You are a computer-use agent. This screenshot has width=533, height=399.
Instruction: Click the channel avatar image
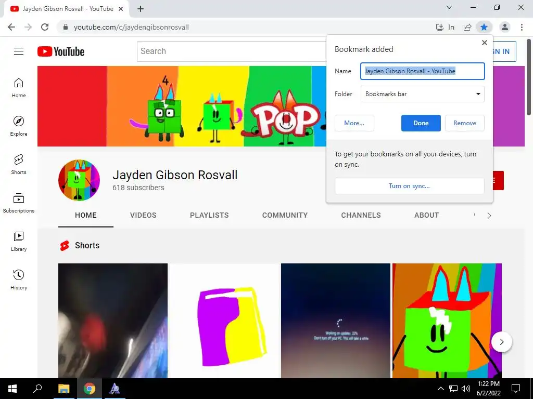pos(79,180)
